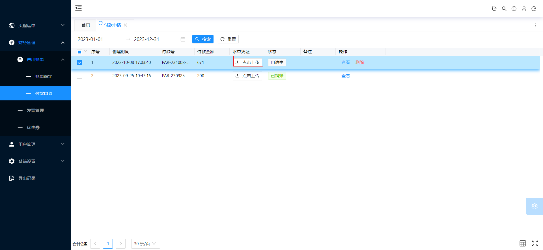Click upload icon in row PAR-231008
Screen dimensions: 543x250
[x=238, y=62]
